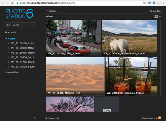The height and width of the screenshot is (121, 166).
Task: Open the thumbnail view mode dropdown
Action: pyautogui.click(x=157, y=17)
